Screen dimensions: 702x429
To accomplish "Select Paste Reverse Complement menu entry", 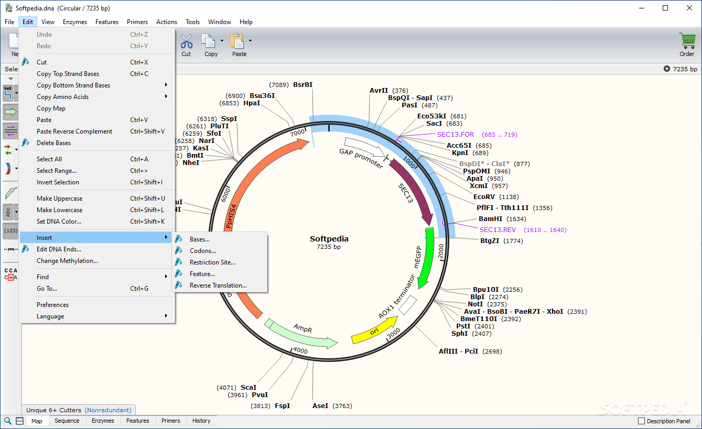I will 96,131.
